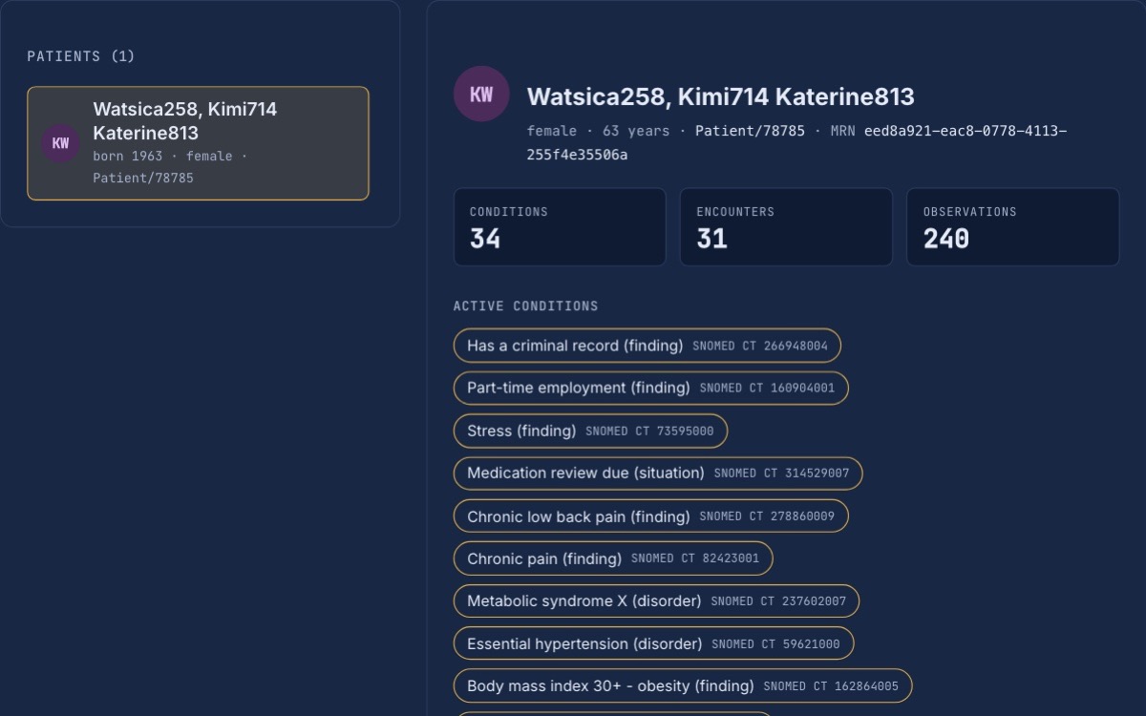Select the 'Chronic pain (finding)' chip
Viewport: 1146px width, 716px height.
click(x=613, y=558)
